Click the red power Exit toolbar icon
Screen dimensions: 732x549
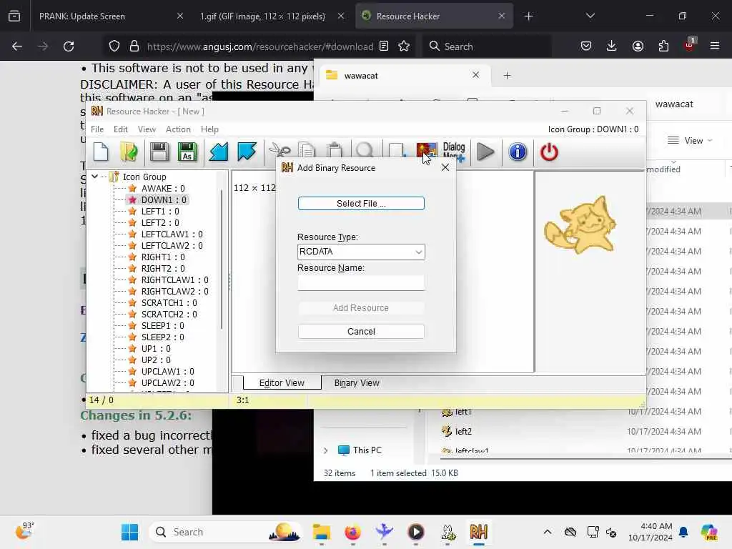549,152
